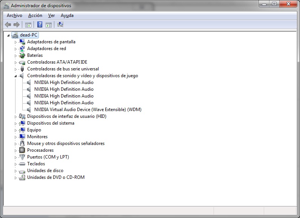Collapse Controladoras de sonido y vídeo
Viewport: 300px width, 218px height.
click(x=16, y=76)
